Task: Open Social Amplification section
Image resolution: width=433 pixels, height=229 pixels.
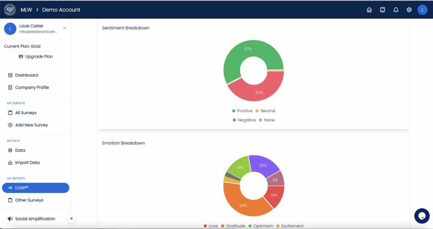Action: (x=36, y=219)
